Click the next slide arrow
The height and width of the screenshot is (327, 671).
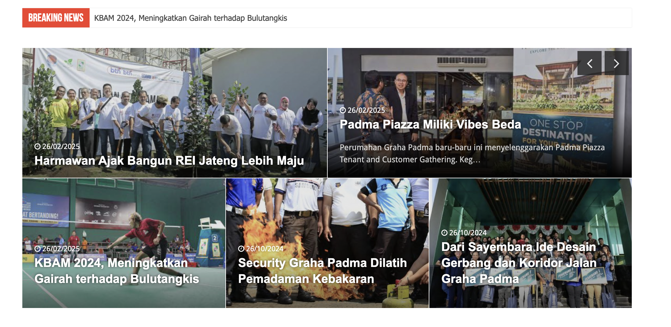coord(616,63)
